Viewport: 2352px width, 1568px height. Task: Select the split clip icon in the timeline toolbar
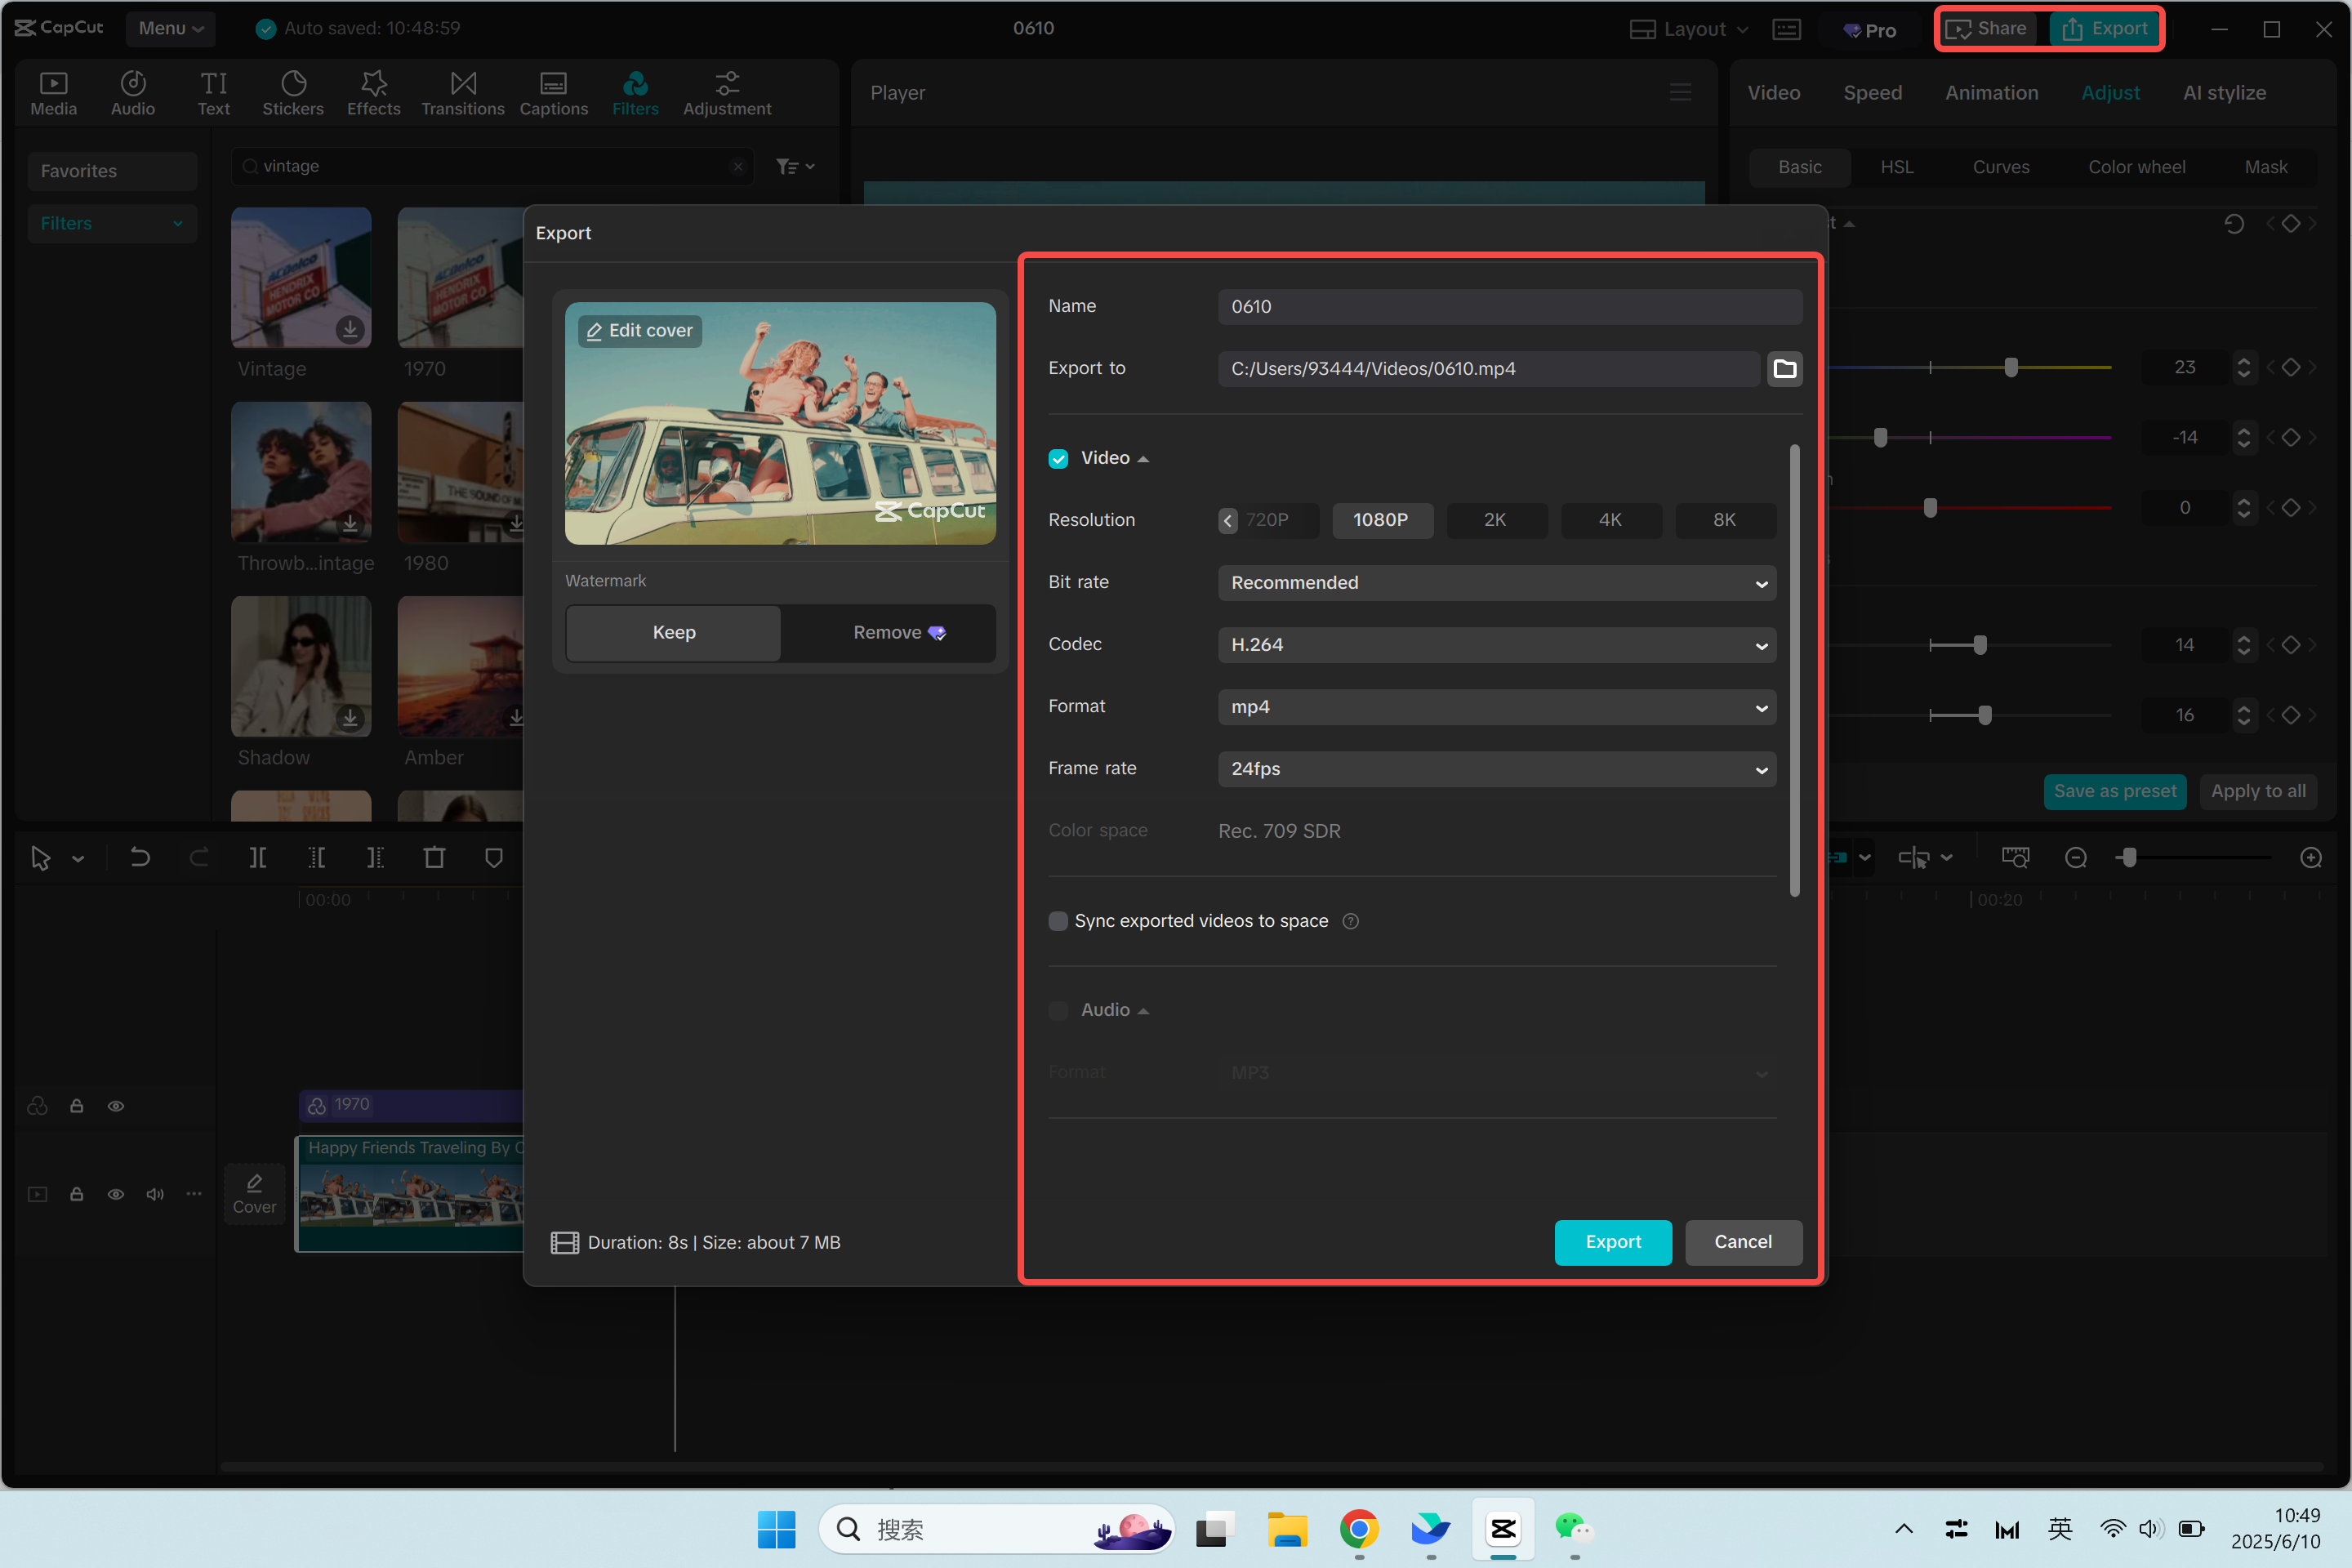click(257, 857)
